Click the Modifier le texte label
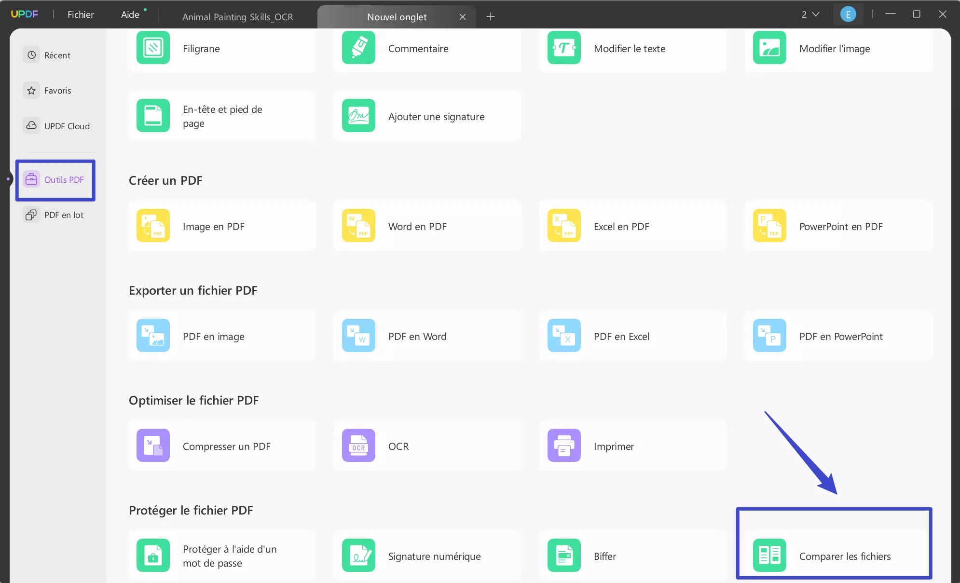 pyautogui.click(x=630, y=48)
